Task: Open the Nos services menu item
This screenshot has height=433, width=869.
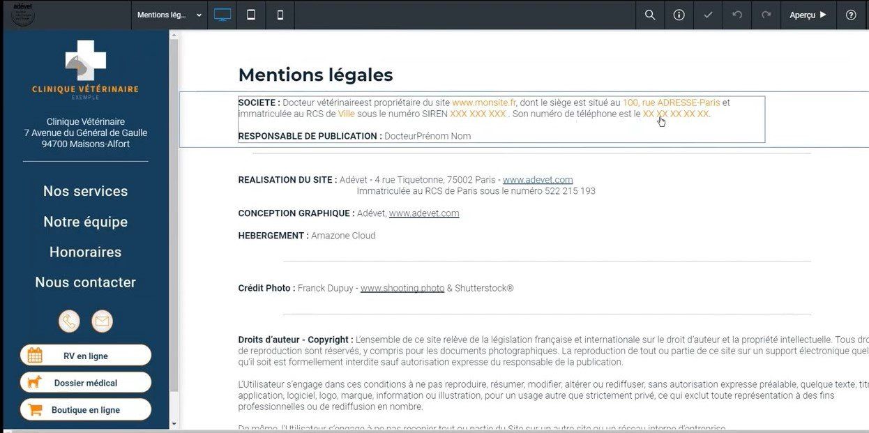Action: pos(86,191)
